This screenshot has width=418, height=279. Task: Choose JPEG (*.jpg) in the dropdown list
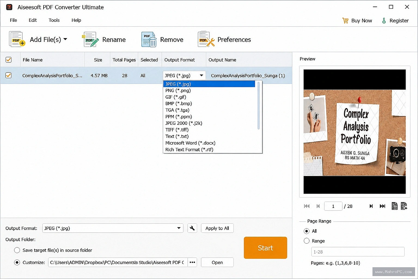[x=209, y=84]
